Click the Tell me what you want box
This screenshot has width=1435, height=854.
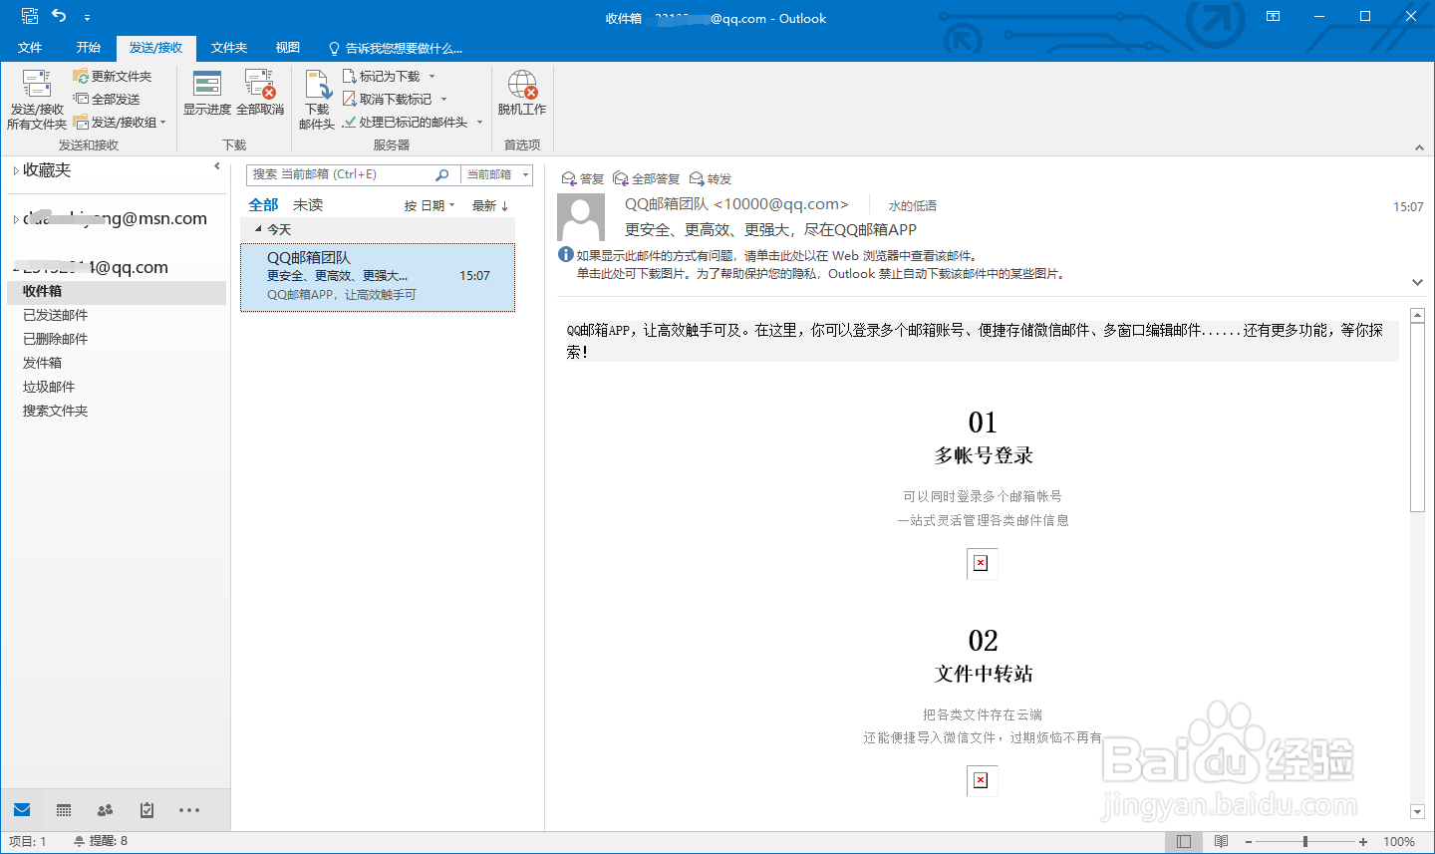coord(396,48)
